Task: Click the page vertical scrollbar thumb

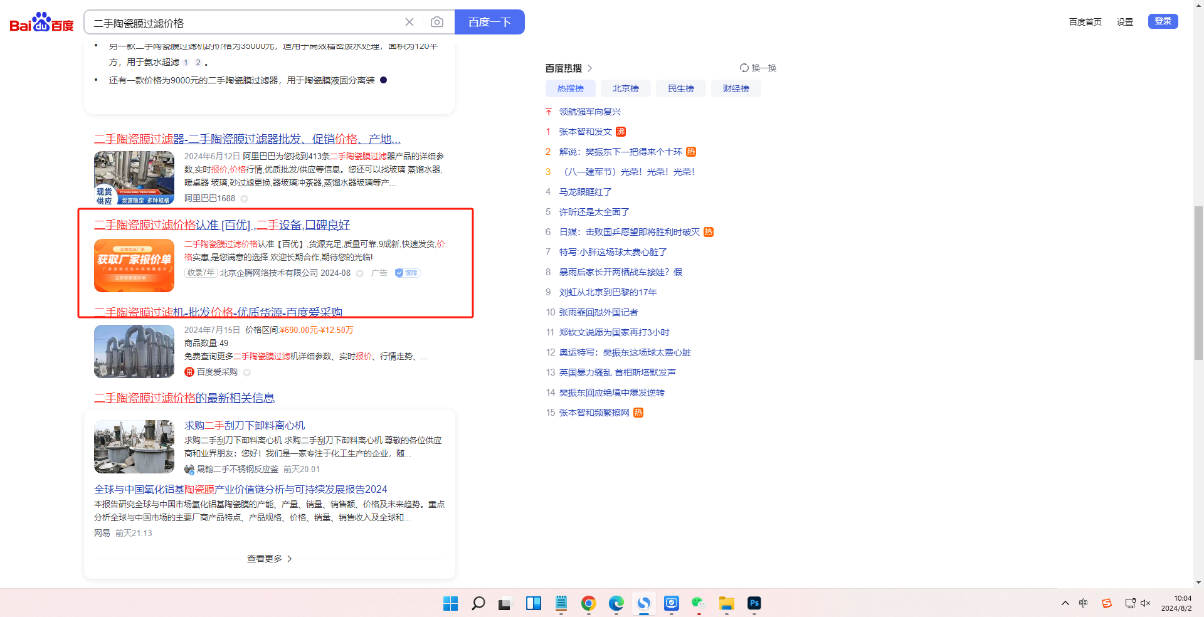Action: pos(1198,282)
